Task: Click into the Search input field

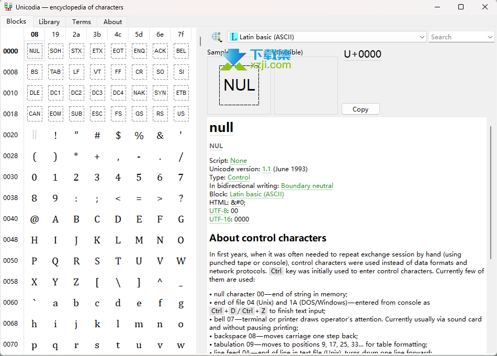Action: point(458,37)
